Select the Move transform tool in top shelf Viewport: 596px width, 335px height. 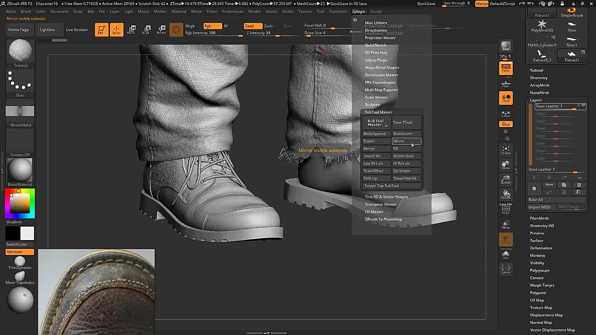point(131,30)
